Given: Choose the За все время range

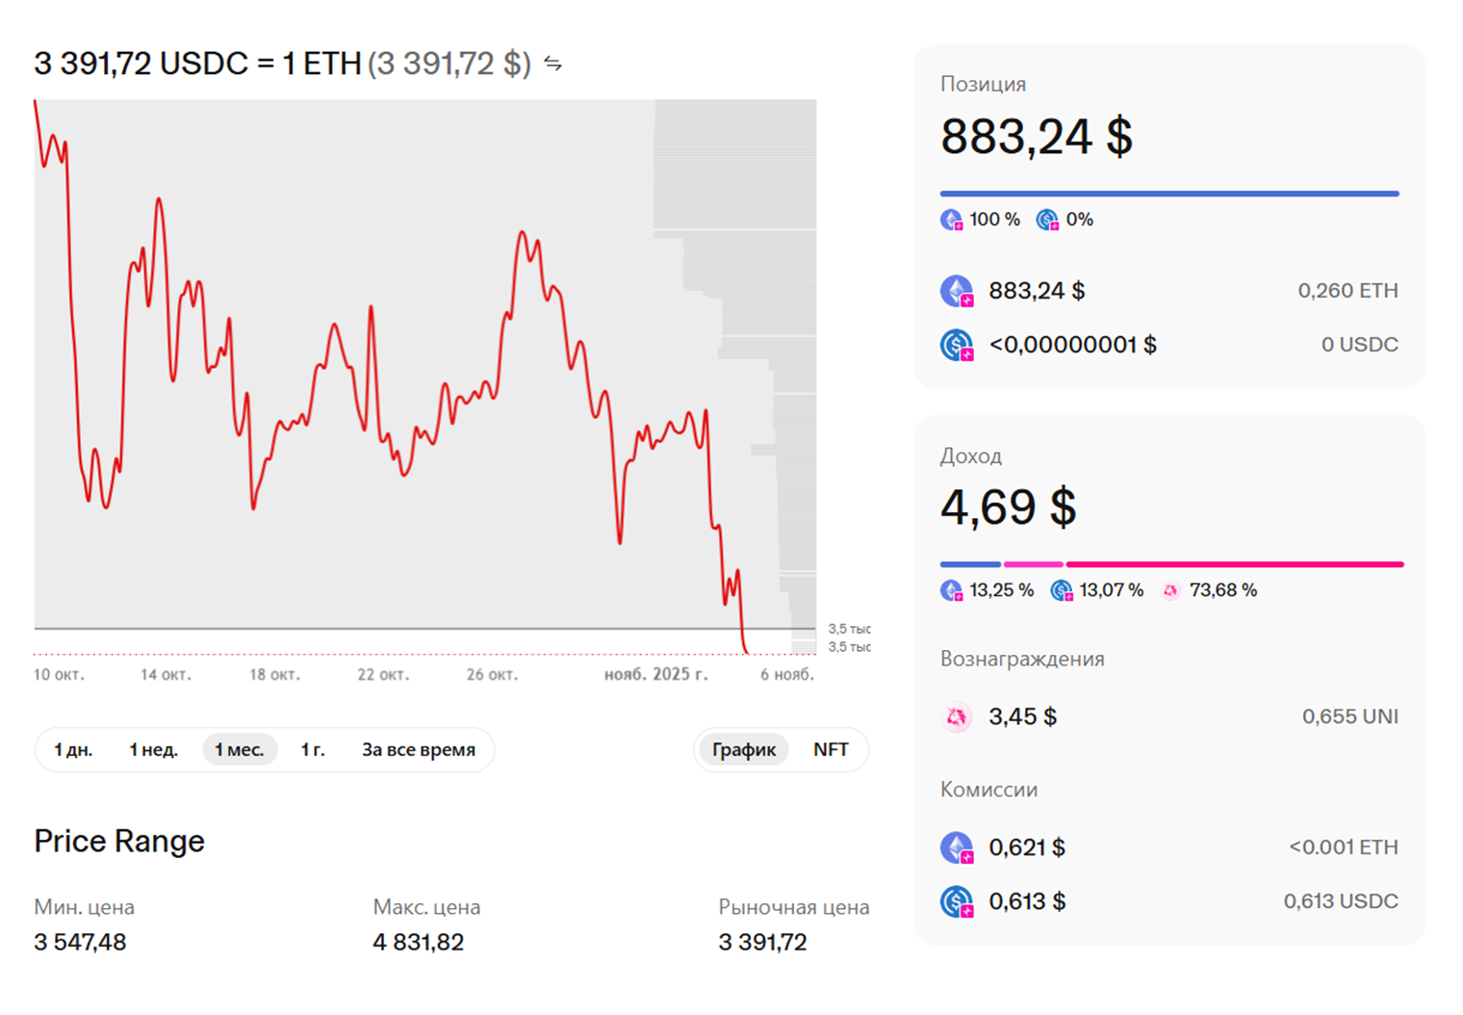Looking at the screenshot, I should tap(419, 749).
